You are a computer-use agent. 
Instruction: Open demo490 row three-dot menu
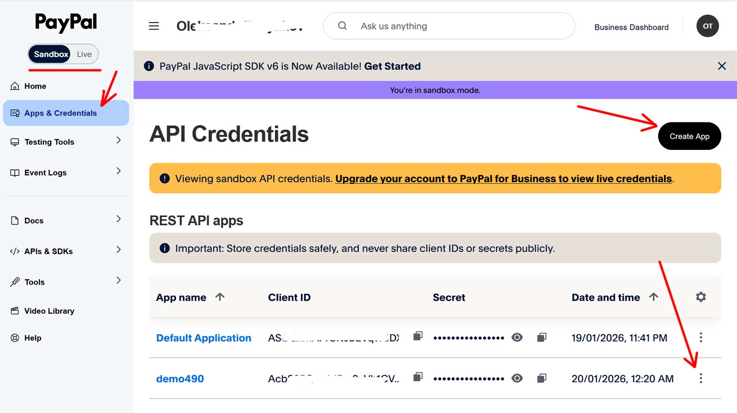pyautogui.click(x=701, y=378)
